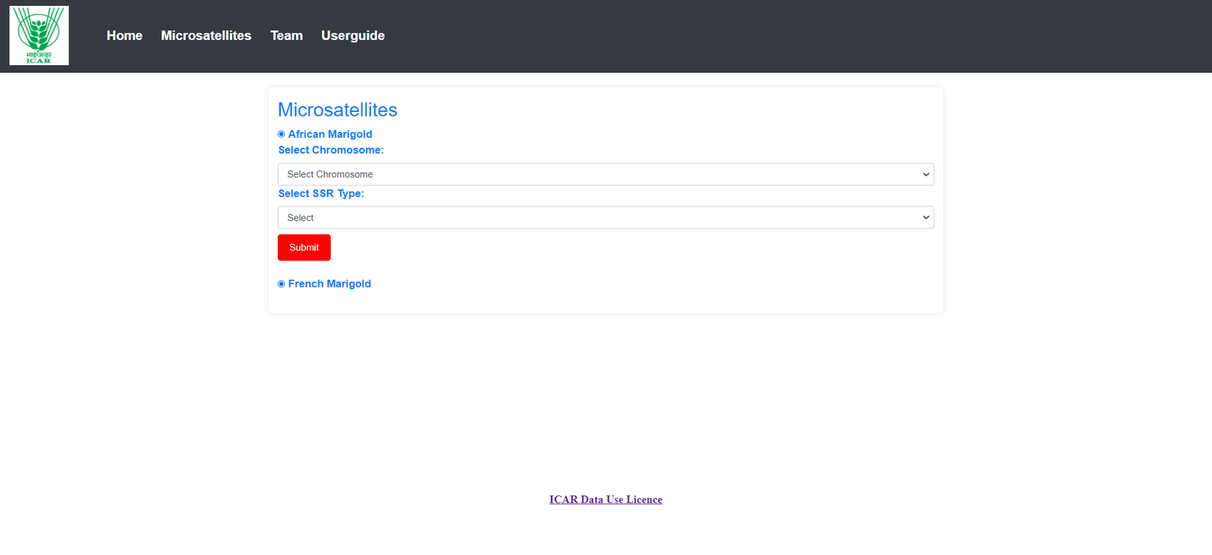The image size is (1212, 555).
Task: Go to the Home page
Action: click(x=124, y=36)
